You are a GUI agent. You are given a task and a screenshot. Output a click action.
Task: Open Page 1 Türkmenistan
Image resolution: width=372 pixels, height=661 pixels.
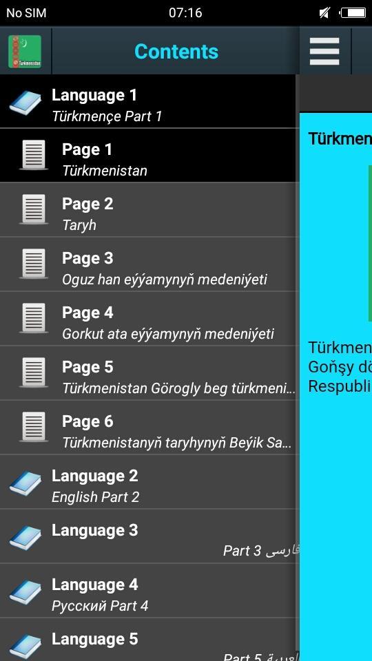(148, 155)
